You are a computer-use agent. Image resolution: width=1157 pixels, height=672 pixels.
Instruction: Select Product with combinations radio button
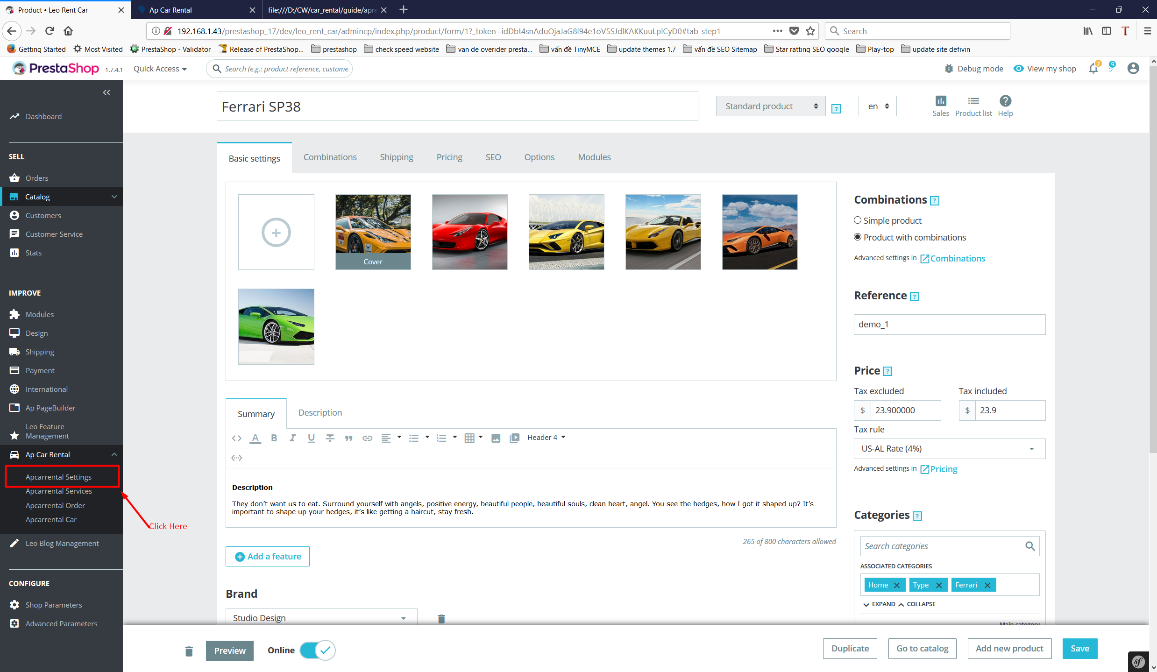click(857, 237)
